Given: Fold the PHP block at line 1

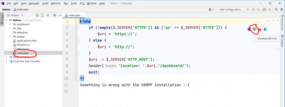Looking at the screenshot, I should click(78, 22).
